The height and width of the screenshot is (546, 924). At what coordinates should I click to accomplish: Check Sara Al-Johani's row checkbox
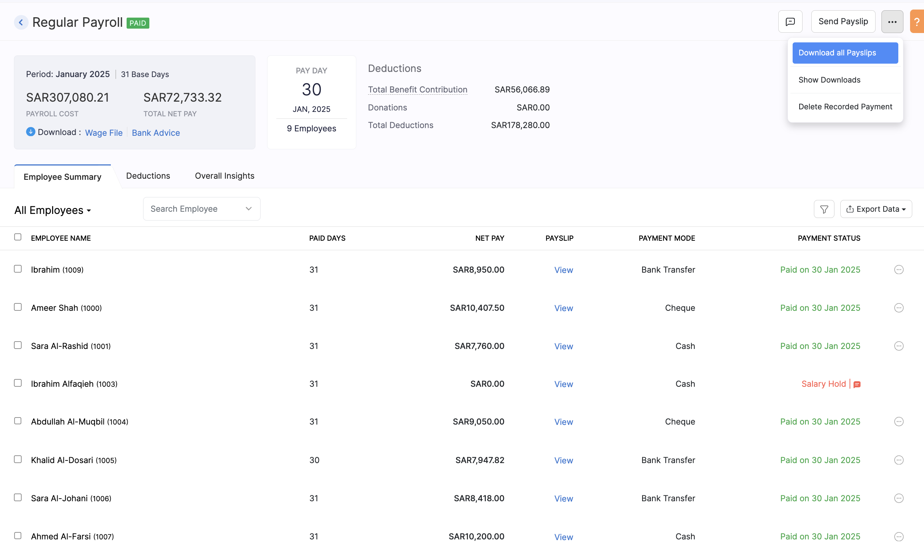[18, 498]
